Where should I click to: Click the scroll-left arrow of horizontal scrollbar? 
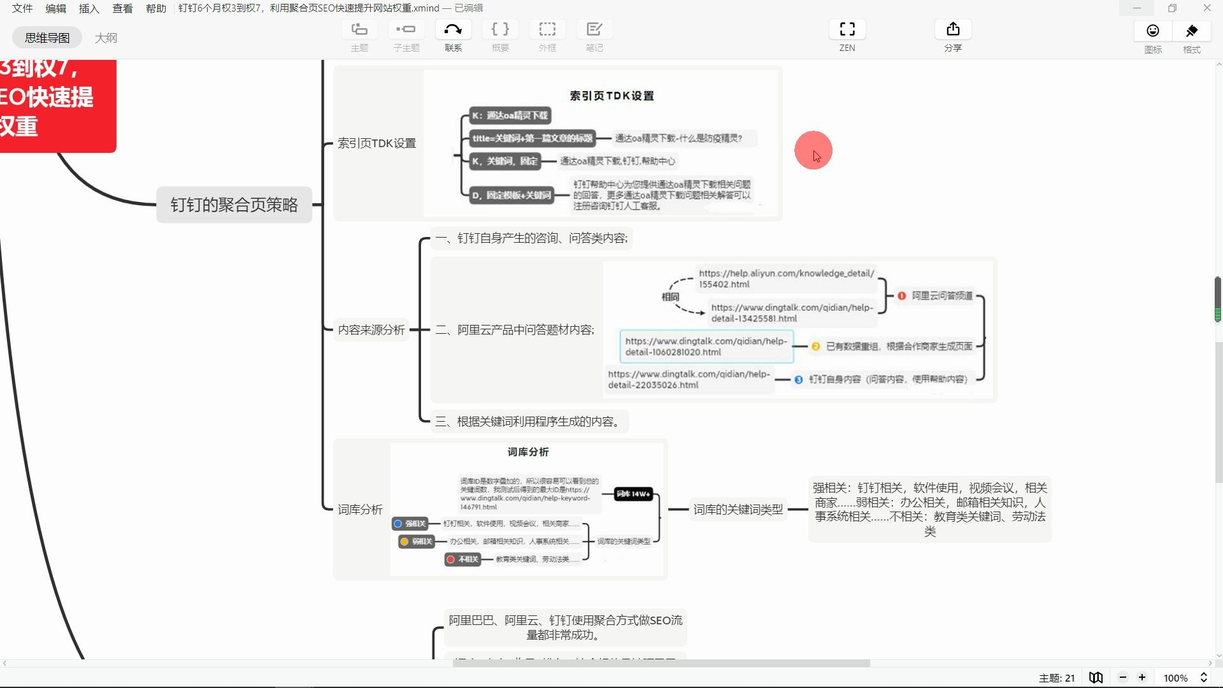(x=5, y=663)
